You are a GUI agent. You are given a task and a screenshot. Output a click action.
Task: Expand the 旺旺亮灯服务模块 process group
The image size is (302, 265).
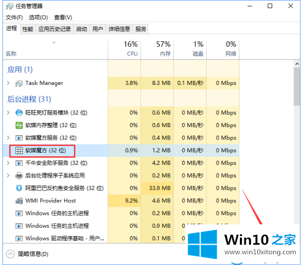coord(8,113)
